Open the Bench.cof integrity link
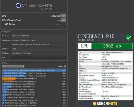Viewport: 134px width, 107px height. (82, 78)
